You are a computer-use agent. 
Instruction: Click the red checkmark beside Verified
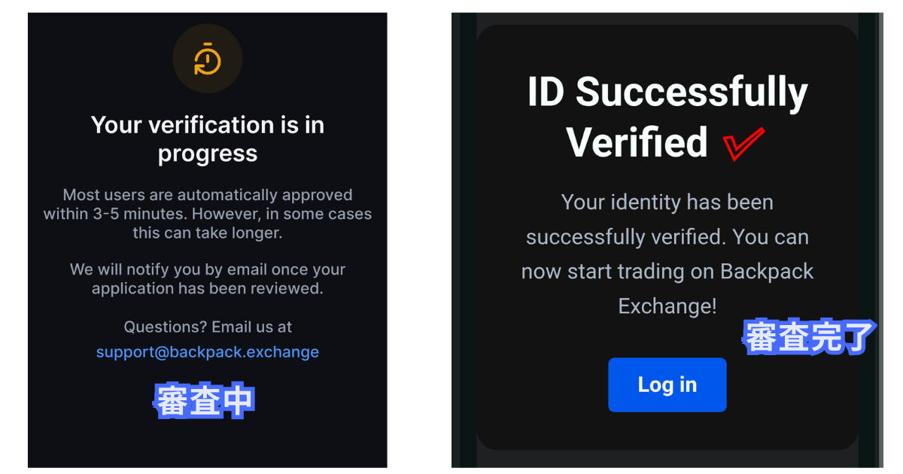coord(743,143)
